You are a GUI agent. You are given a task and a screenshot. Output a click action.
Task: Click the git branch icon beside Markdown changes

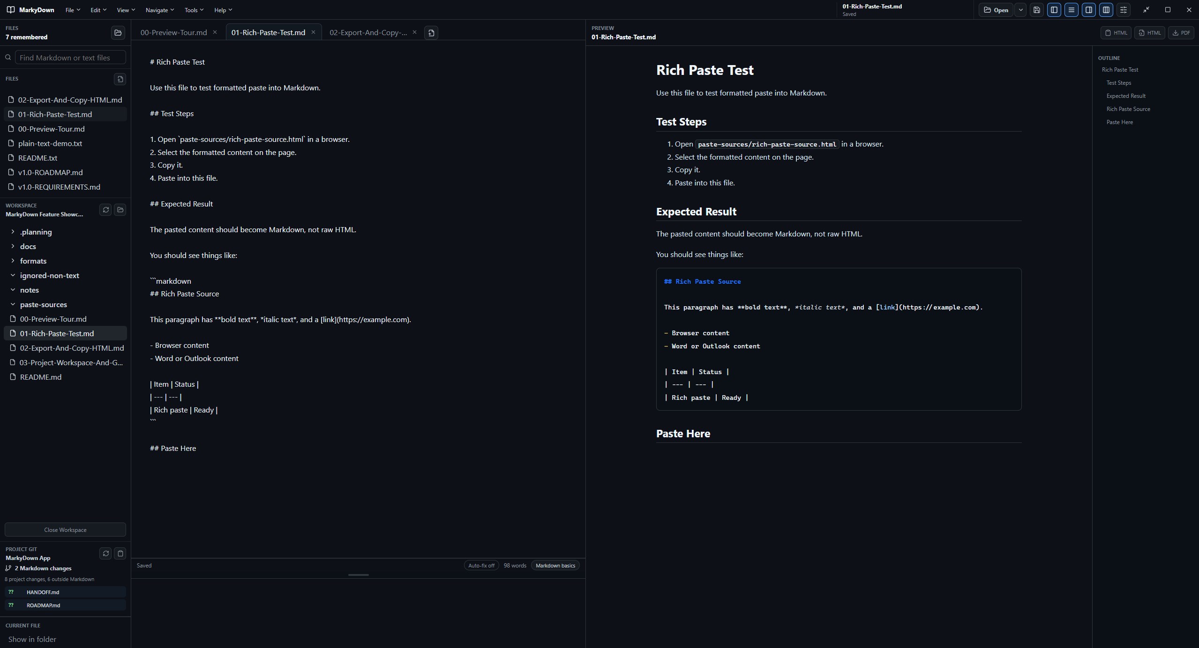pyautogui.click(x=8, y=568)
